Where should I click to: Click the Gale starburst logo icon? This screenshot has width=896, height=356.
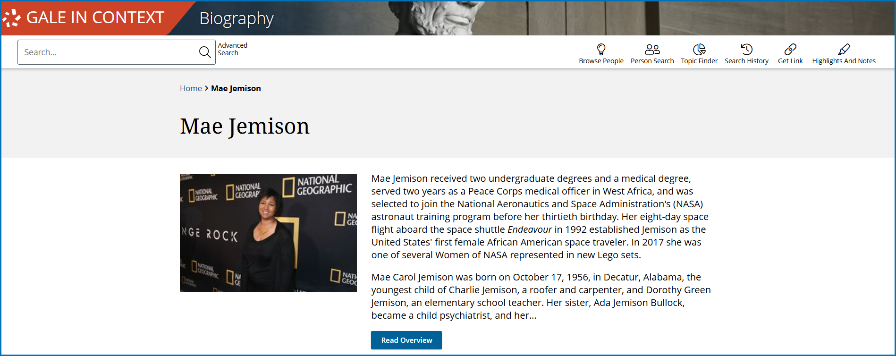[11, 18]
